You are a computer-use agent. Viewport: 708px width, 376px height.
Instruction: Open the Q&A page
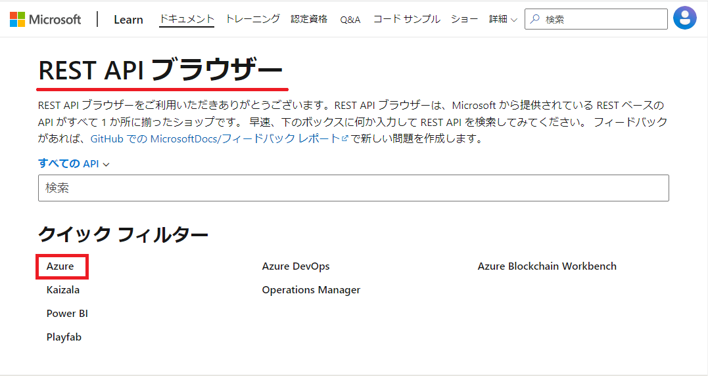(x=350, y=20)
